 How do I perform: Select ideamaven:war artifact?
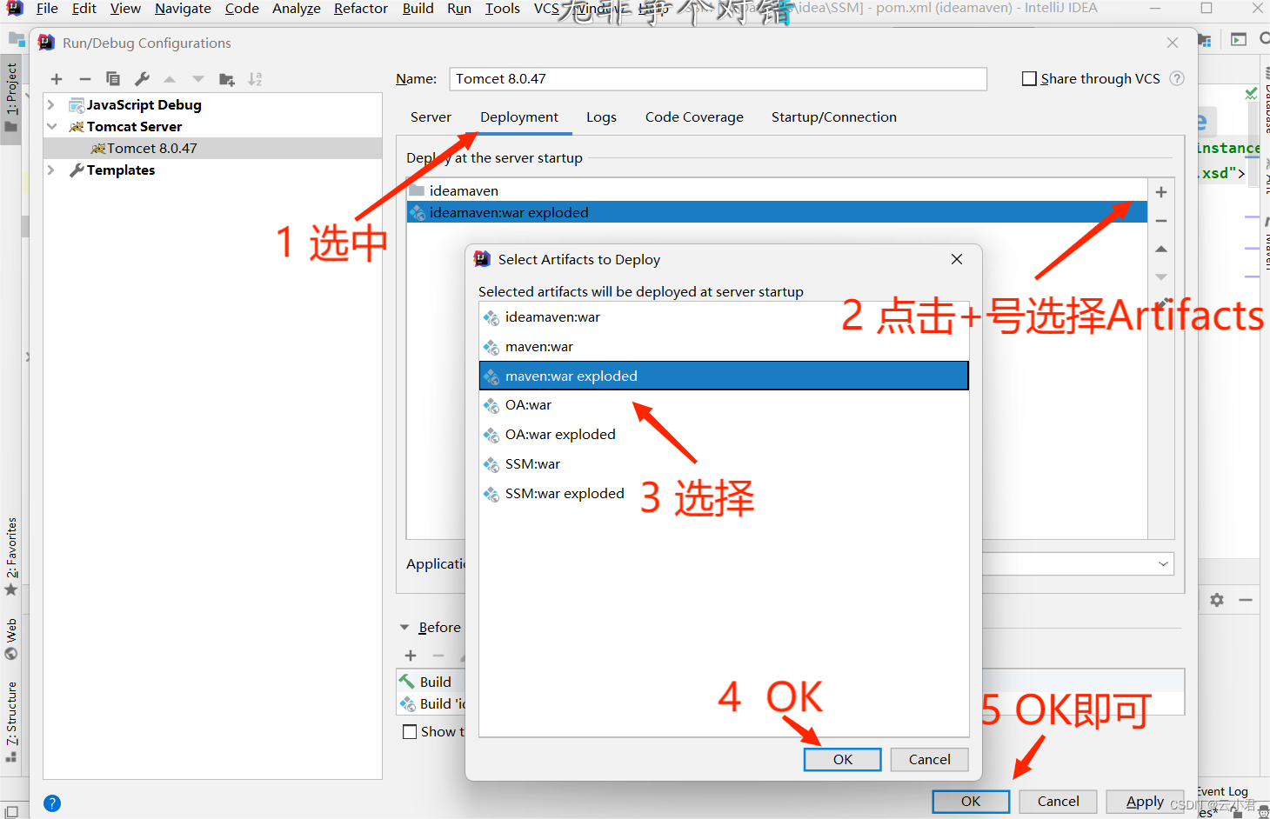[724, 317]
